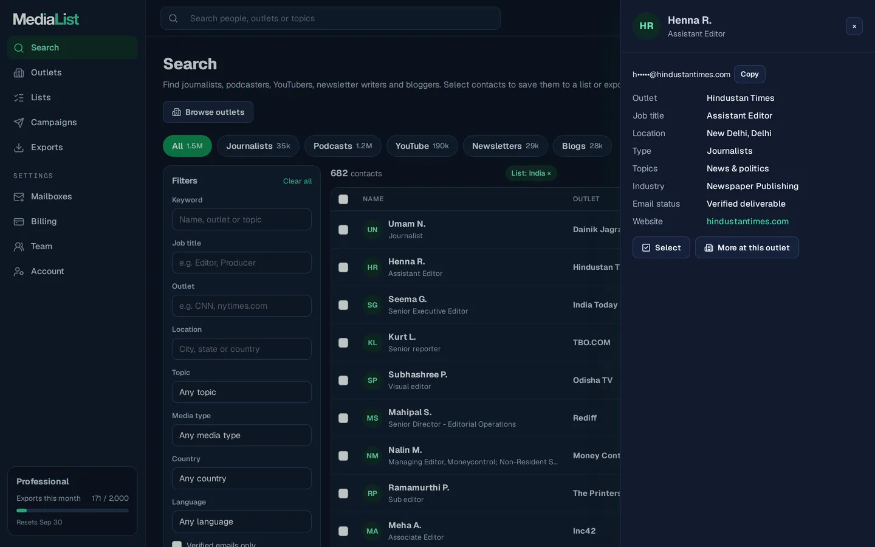Open the hindustantimes.com website link
The image size is (875, 547).
[747, 221]
